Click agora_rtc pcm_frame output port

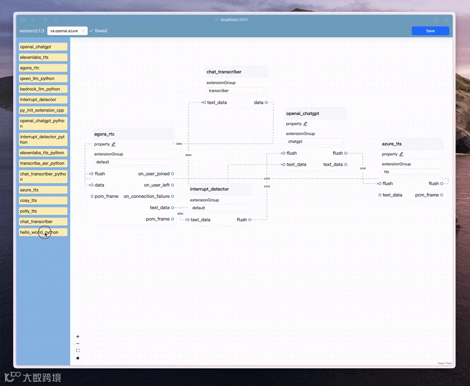[172, 219]
